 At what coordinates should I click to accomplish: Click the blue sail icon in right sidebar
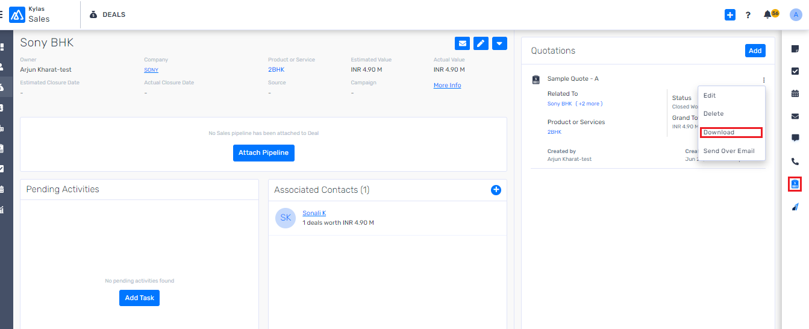coord(795,207)
